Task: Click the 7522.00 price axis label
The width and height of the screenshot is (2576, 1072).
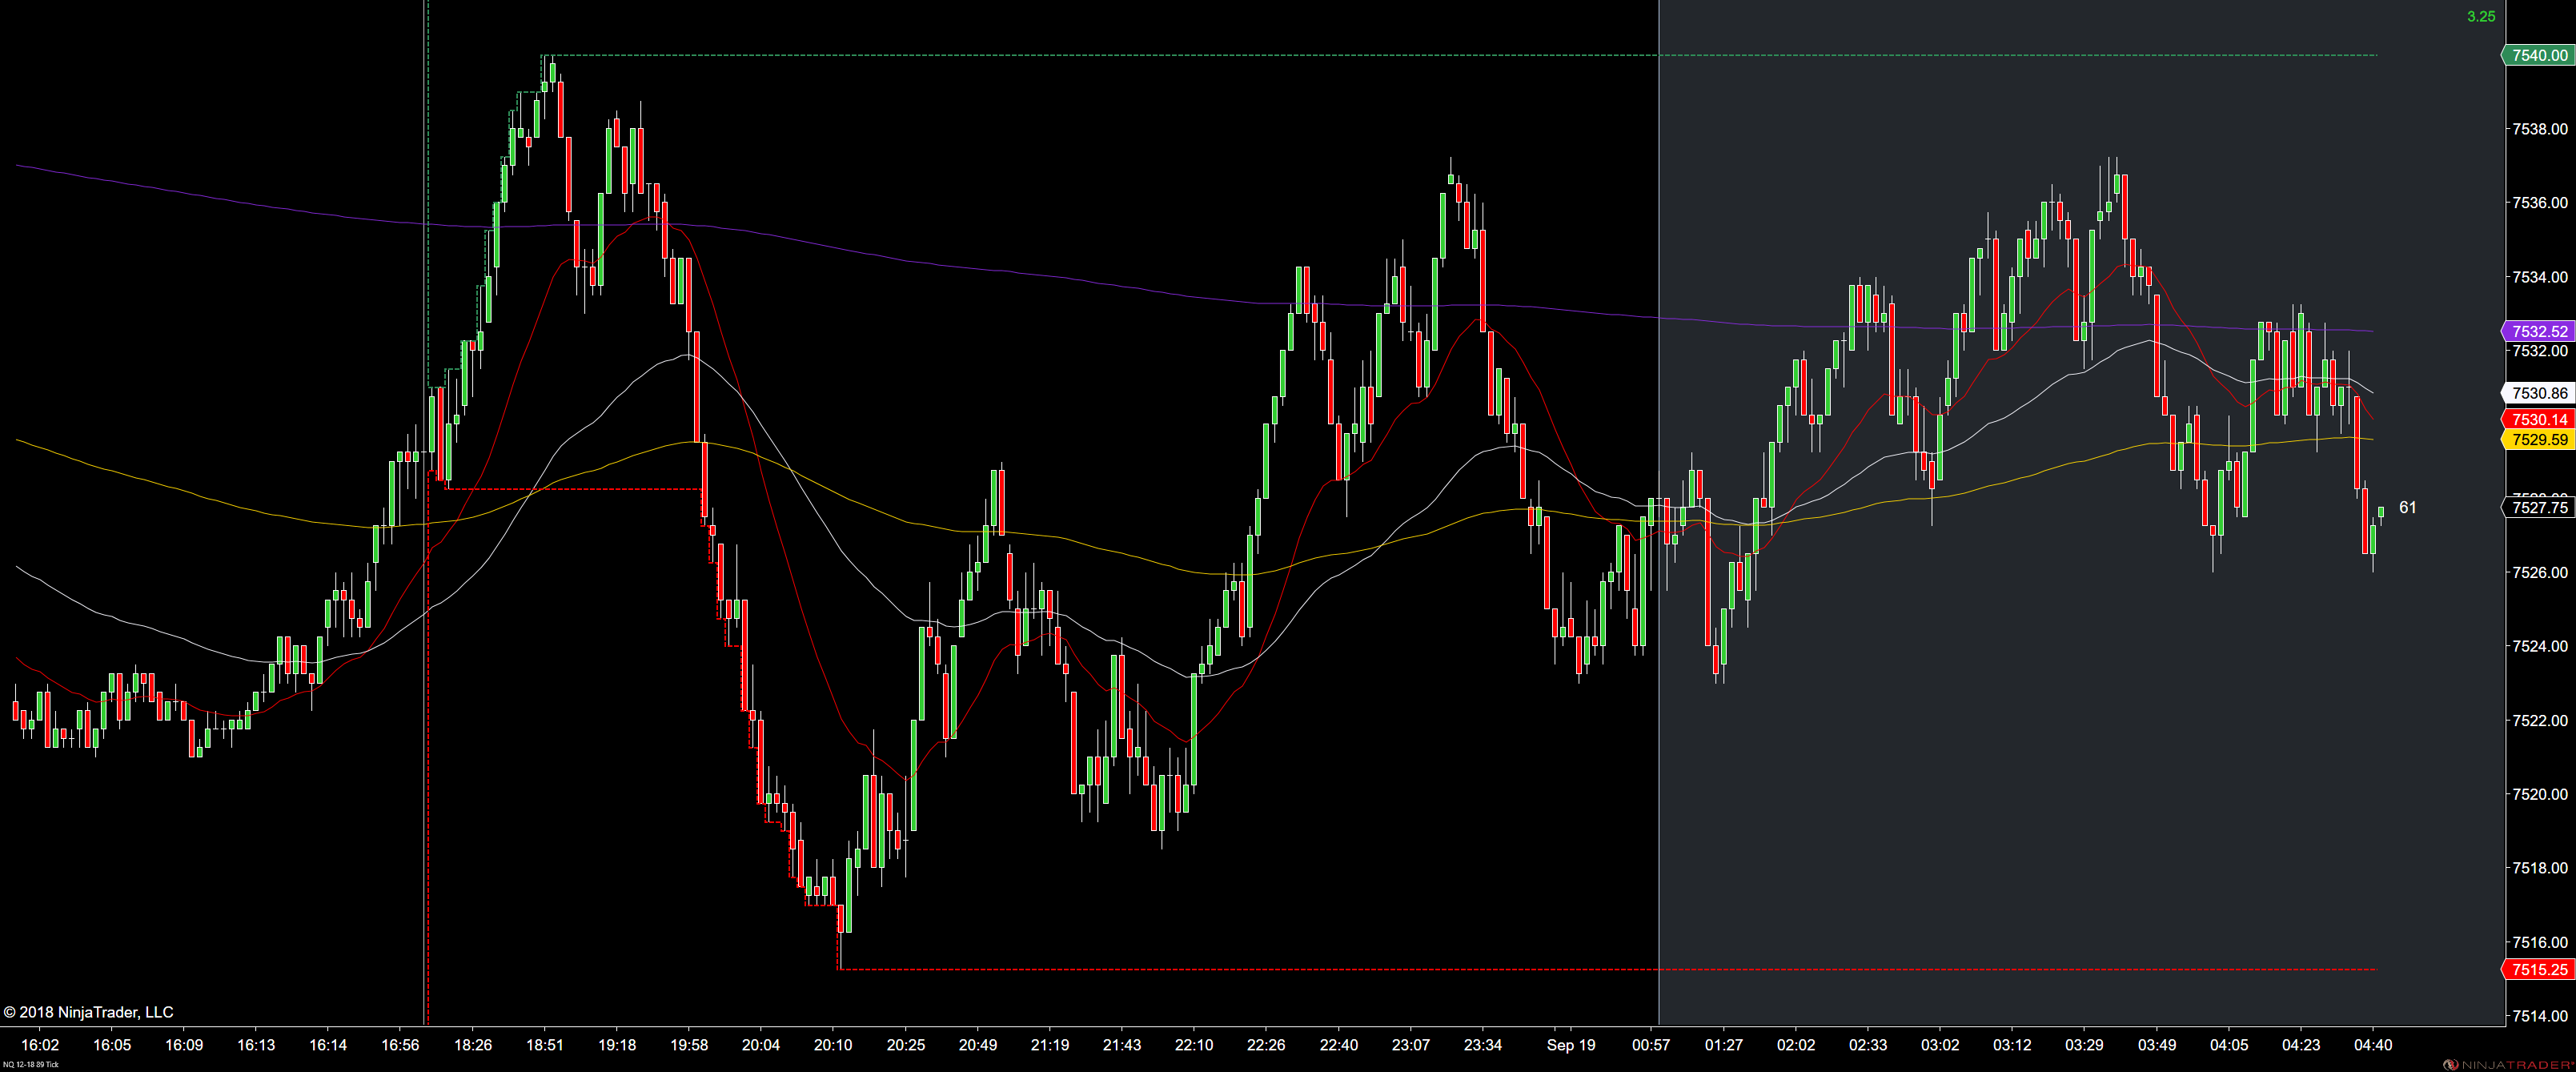Action: (x=2540, y=721)
